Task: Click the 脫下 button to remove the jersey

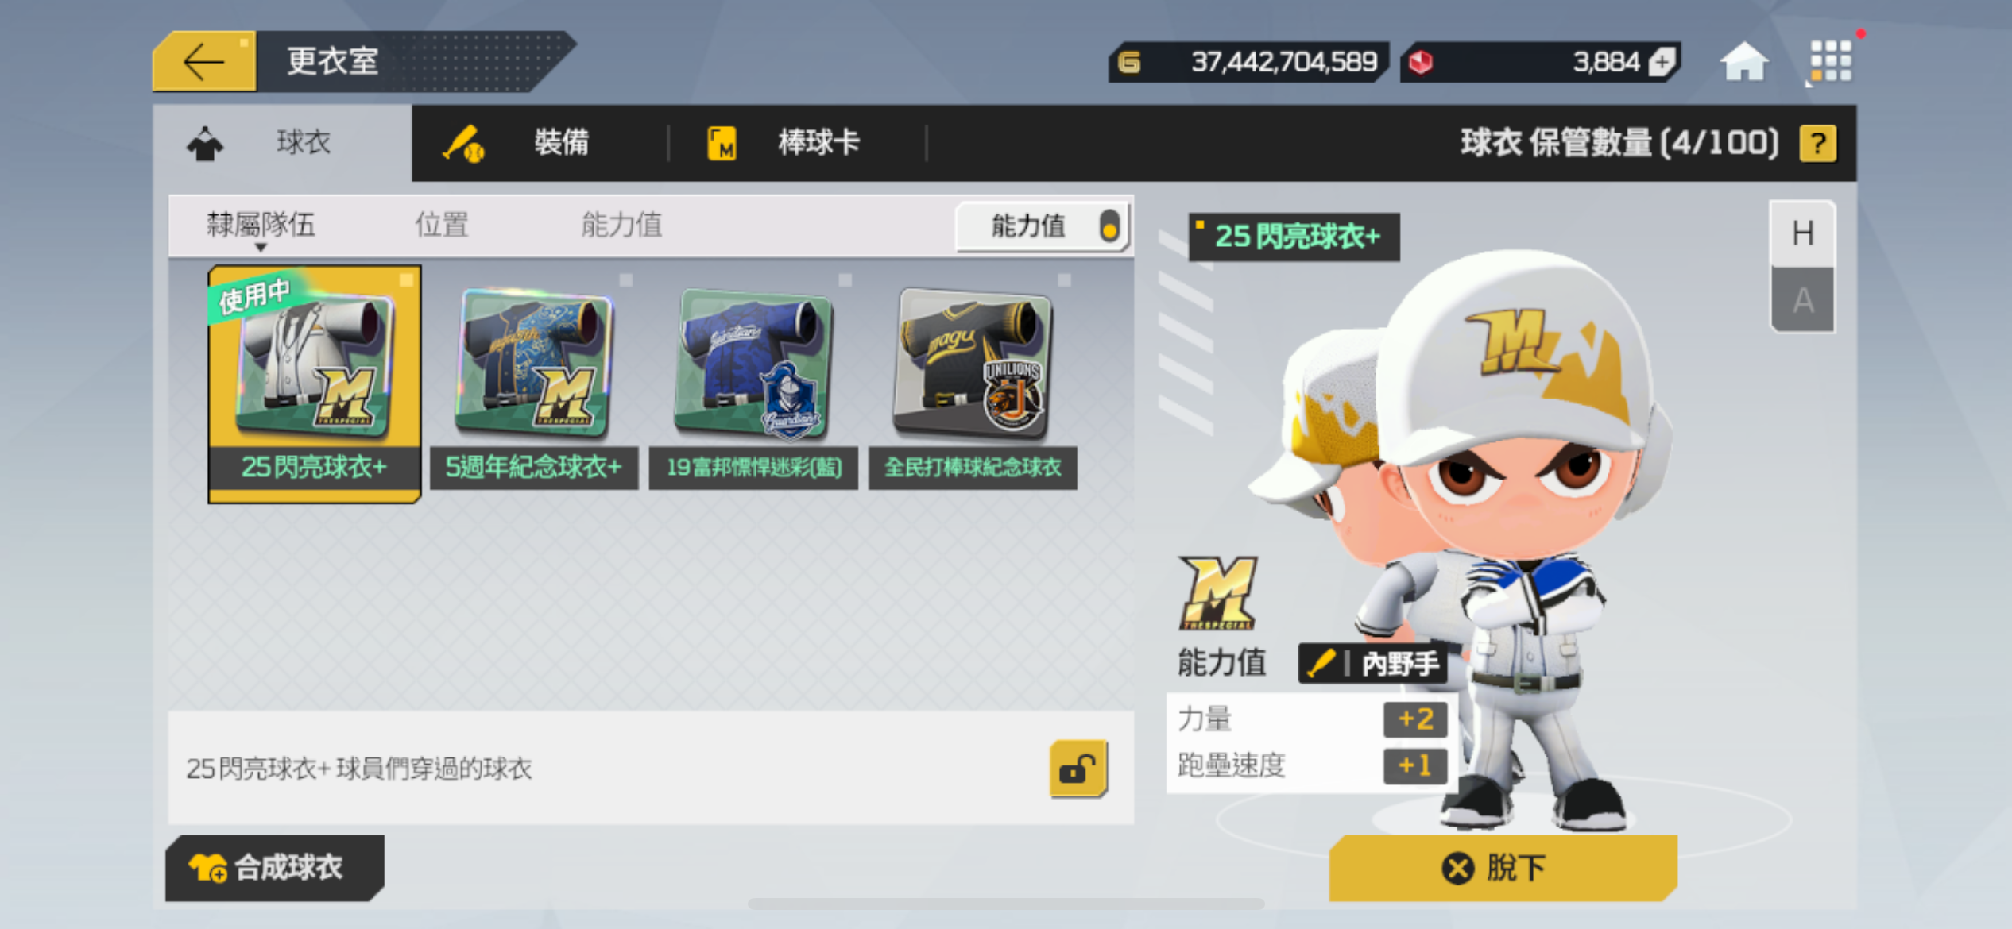Action: click(1503, 867)
